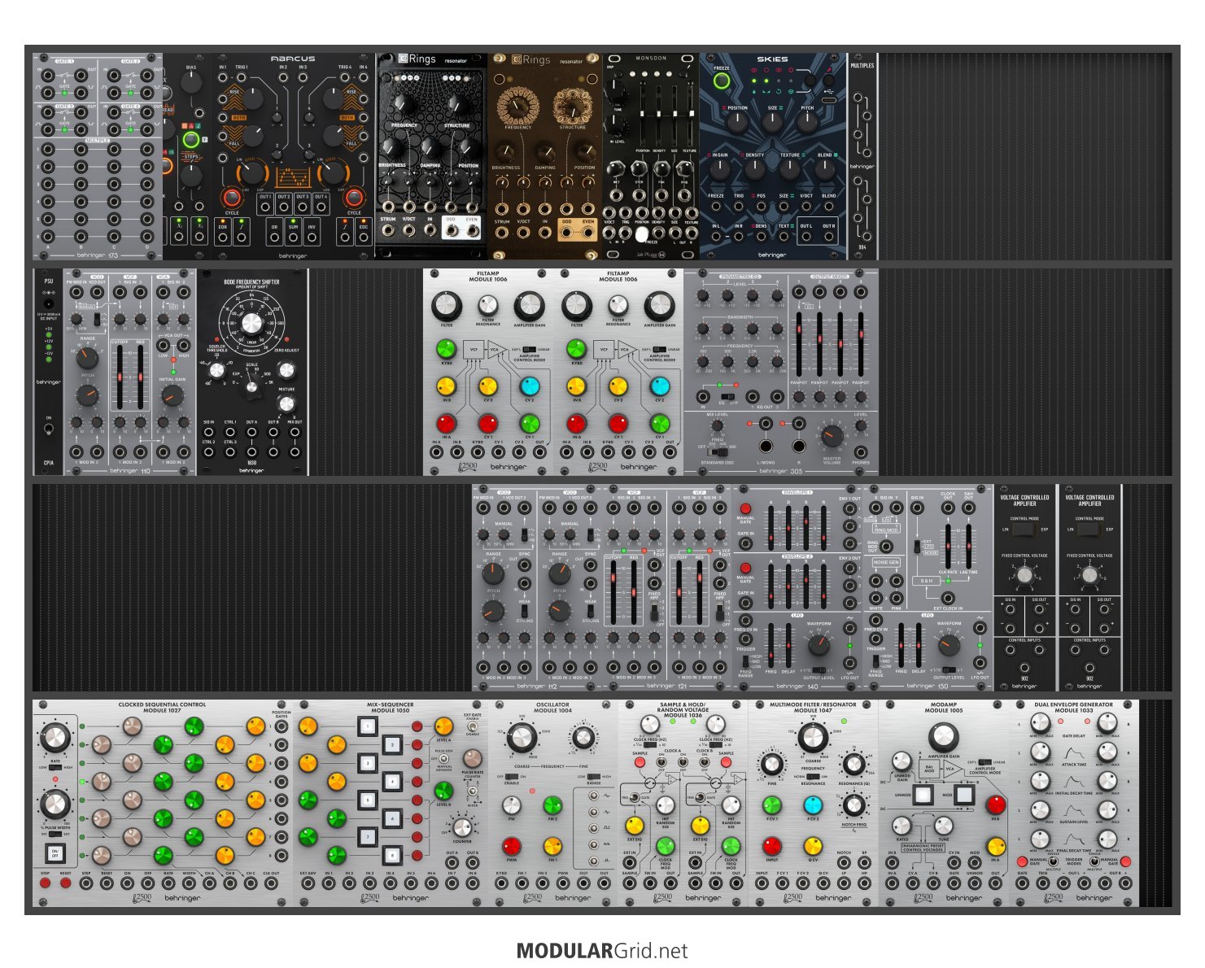The height and width of the screenshot is (968, 1205).
Task: Click channel 1 fader on 305 Output Mixer
Action: pyautogui.click(x=800, y=343)
